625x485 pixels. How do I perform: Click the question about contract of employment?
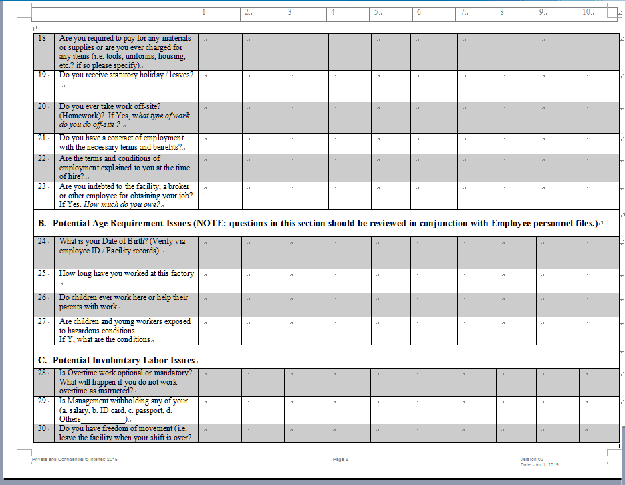(x=122, y=142)
